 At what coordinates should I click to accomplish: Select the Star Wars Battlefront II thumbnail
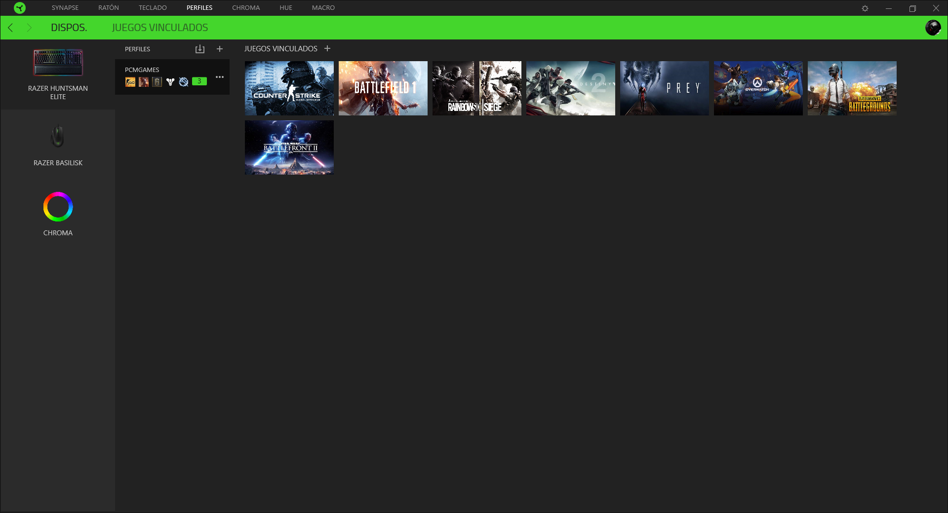click(289, 147)
